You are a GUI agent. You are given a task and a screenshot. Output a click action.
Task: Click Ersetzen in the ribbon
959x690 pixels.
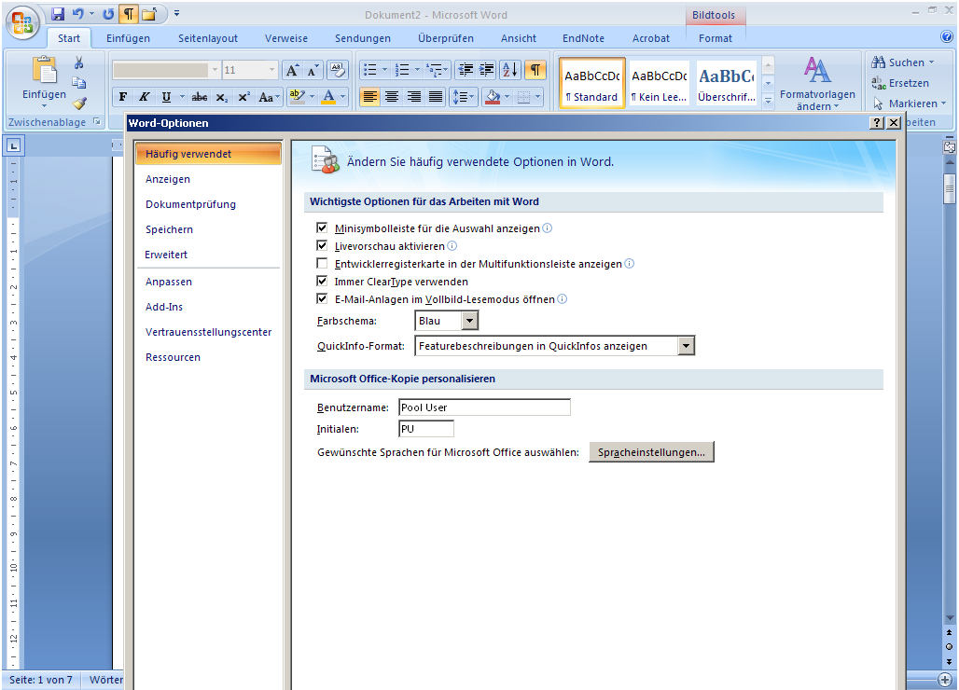(x=900, y=83)
